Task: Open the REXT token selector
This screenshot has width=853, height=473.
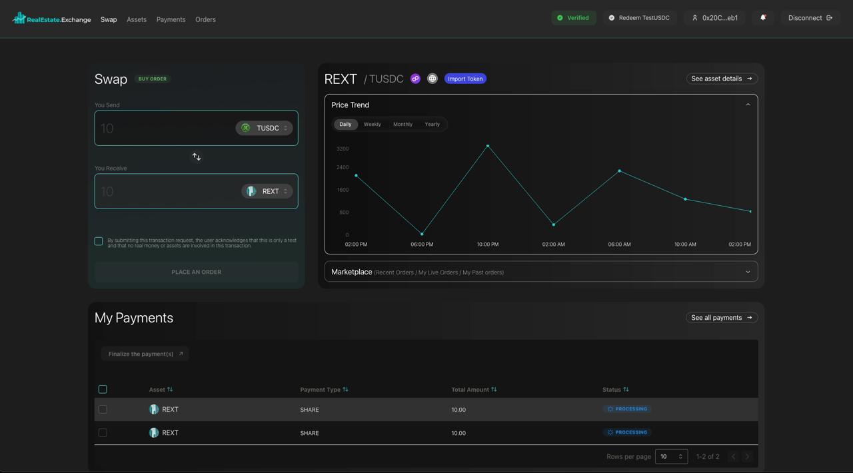Action: 267,191
